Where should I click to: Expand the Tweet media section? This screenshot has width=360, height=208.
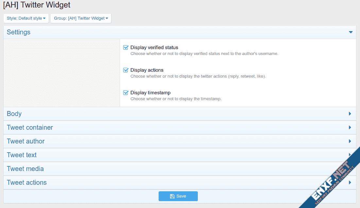(25, 169)
